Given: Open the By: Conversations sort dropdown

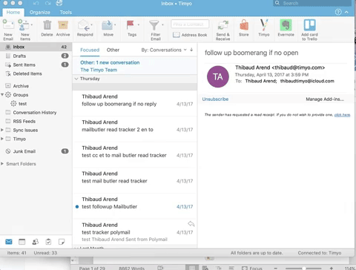Looking at the screenshot, I should tap(164, 50).
